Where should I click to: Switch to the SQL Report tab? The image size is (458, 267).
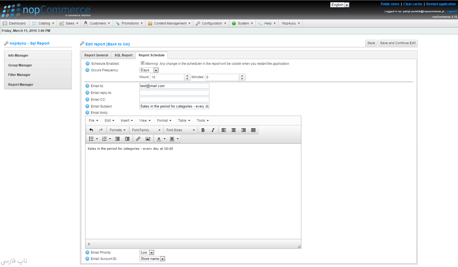click(x=123, y=55)
